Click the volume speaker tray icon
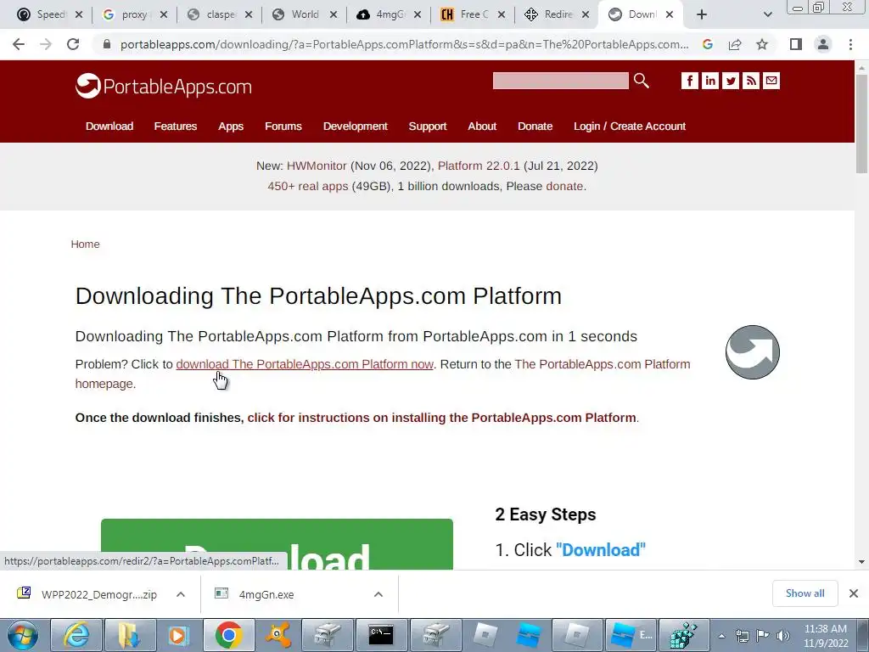This screenshot has height=652, width=869. (783, 635)
